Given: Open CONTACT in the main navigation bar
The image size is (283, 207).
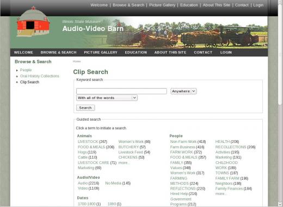Looking at the screenshot, I should point(203,53).
